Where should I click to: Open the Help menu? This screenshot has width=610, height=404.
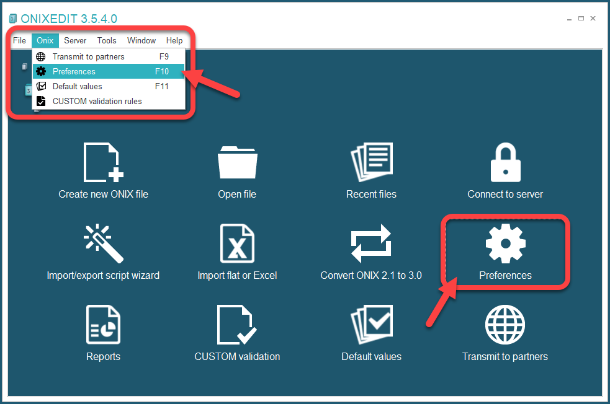pyautogui.click(x=174, y=40)
